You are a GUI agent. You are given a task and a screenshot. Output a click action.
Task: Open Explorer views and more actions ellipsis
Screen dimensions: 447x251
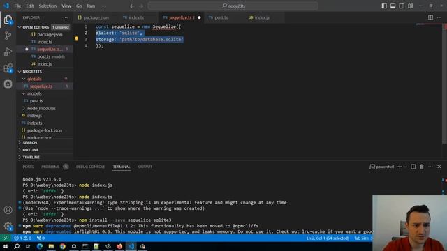65,17
